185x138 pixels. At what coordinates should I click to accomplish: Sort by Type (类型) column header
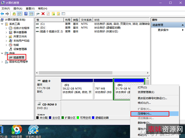(x=76, y=20)
